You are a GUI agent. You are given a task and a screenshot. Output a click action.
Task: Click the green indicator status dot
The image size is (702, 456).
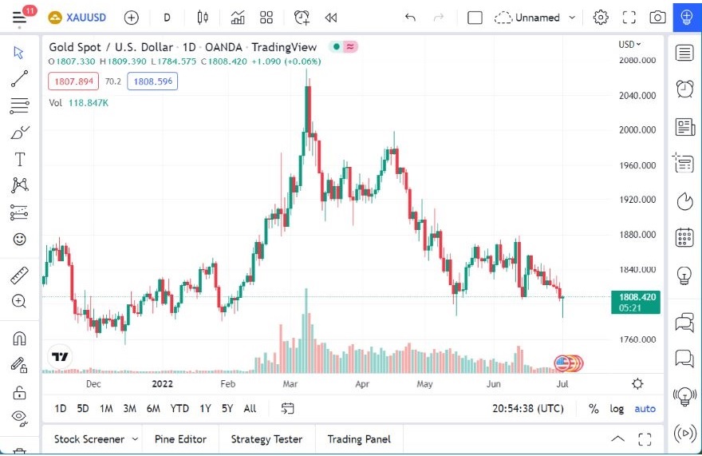click(x=337, y=47)
